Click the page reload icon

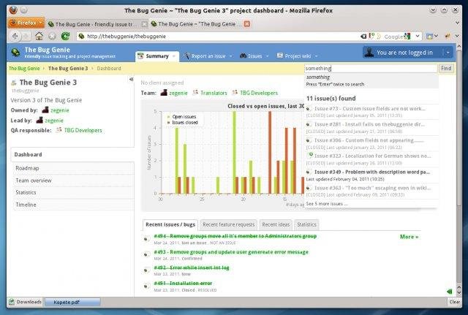click(67, 36)
